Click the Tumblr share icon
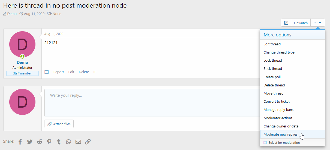Viewport: 330px width, 150px height. pyautogui.click(x=59, y=142)
